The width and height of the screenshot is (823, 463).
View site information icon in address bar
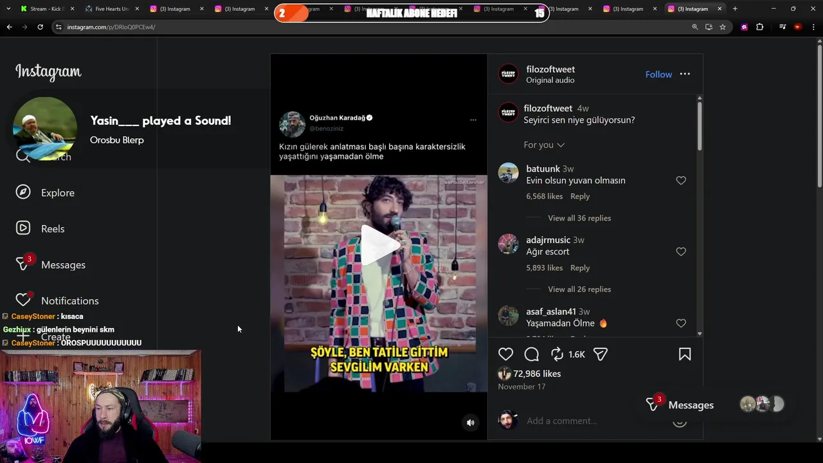point(59,27)
